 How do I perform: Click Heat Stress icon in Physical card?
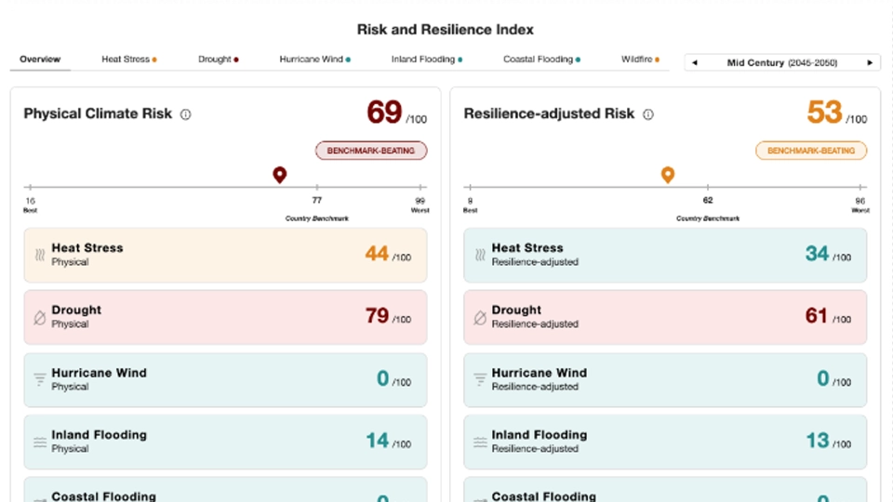pos(40,255)
